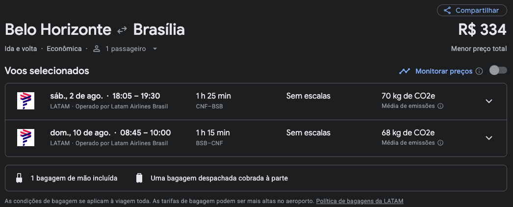Screen dimensions: 513x207
Task: Open info icon beside Monitorar preços
Action: click(x=479, y=71)
